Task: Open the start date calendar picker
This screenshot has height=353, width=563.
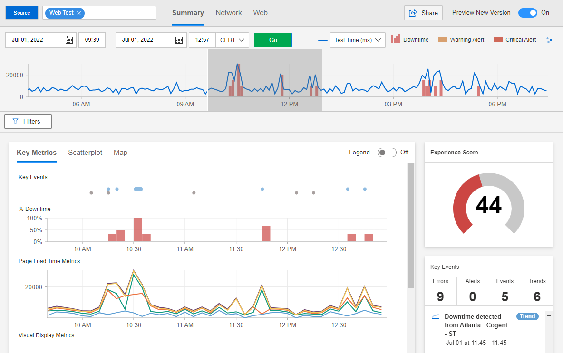Action: (69, 40)
